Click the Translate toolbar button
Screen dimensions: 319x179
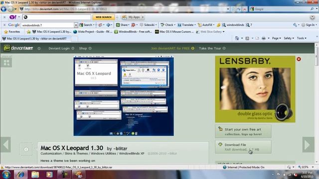(186, 25)
